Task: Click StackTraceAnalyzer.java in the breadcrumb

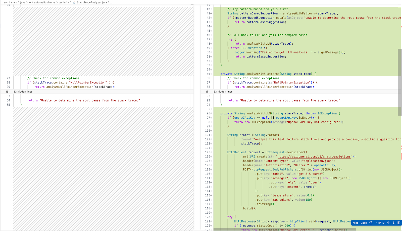Action: 92,3
